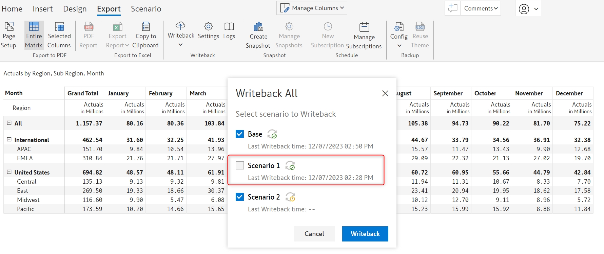This screenshot has width=604, height=254.
Task: Uncheck the Scenario 2 checkbox
Action: (x=240, y=197)
